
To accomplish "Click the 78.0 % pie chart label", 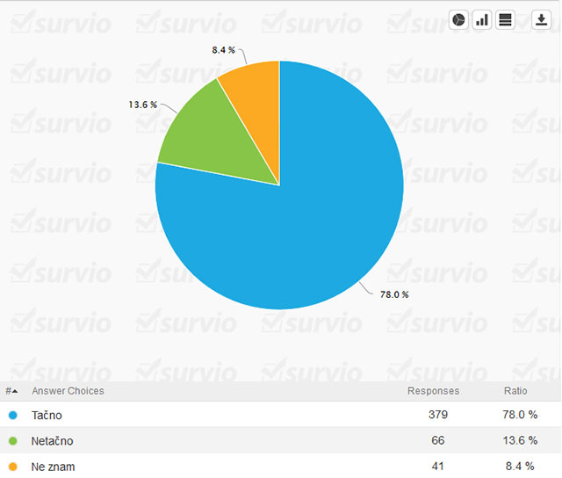I will click(x=394, y=295).
